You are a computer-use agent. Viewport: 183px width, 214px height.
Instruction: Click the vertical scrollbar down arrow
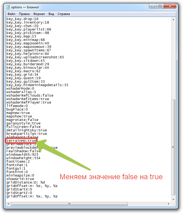[x=173, y=200]
